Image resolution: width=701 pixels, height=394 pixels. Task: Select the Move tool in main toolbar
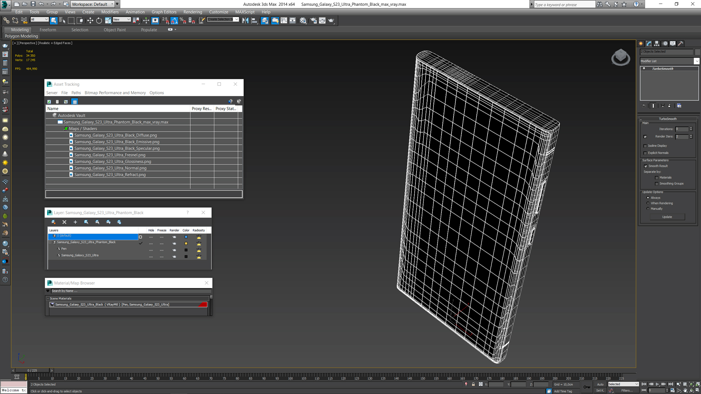tap(90, 21)
